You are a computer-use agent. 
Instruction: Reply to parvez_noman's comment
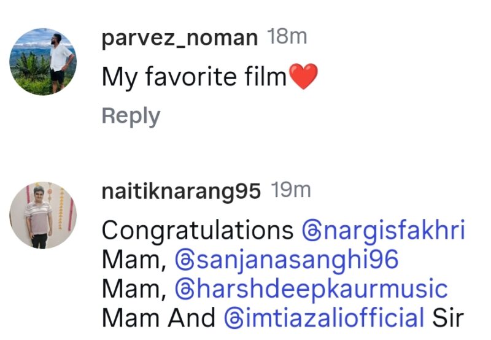tap(131, 116)
